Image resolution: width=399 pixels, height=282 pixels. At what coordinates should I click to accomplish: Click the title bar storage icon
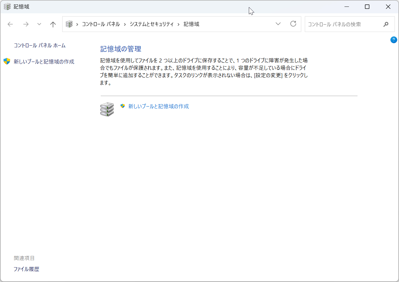click(x=7, y=7)
